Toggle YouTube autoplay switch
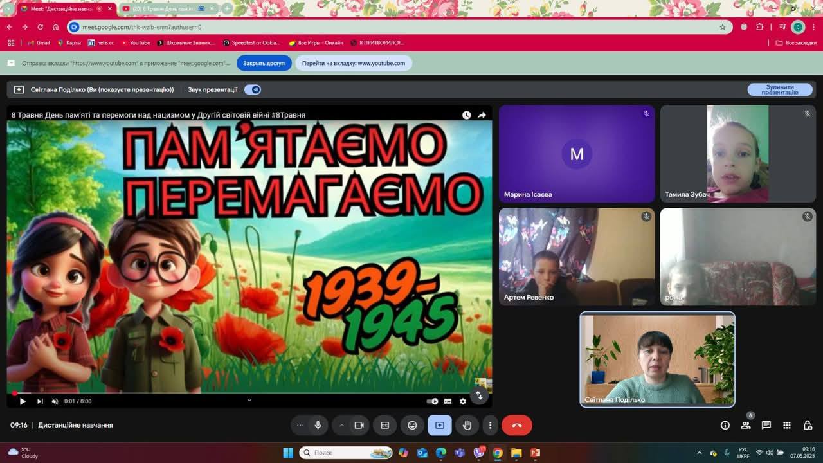 click(x=433, y=401)
